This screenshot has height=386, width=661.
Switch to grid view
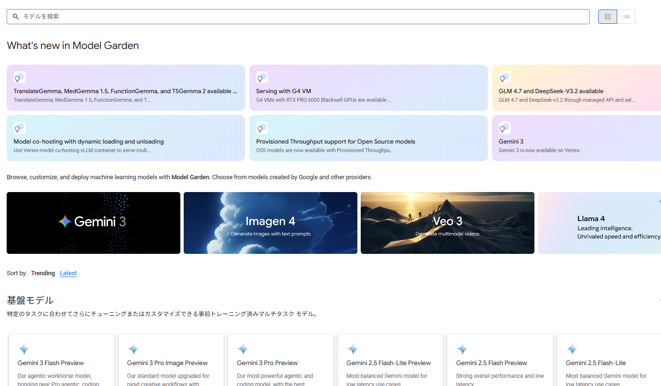(x=608, y=17)
